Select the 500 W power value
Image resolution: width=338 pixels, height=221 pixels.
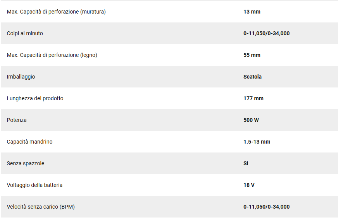pos(251,120)
